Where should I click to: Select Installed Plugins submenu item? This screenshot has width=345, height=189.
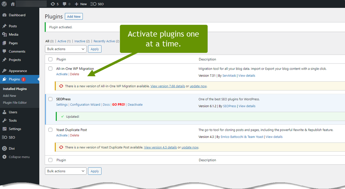[x=15, y=89]
